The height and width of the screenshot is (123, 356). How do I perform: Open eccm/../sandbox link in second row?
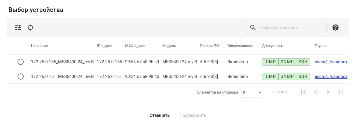tap(331, 76)
